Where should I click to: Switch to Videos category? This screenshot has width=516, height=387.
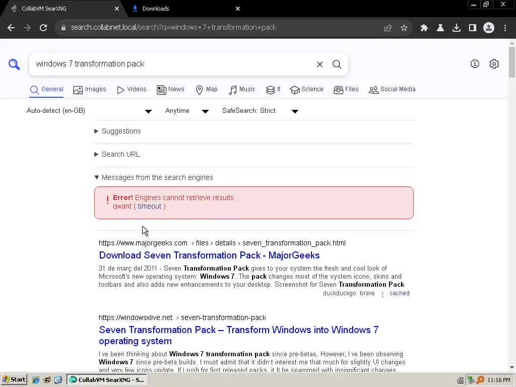132,90
